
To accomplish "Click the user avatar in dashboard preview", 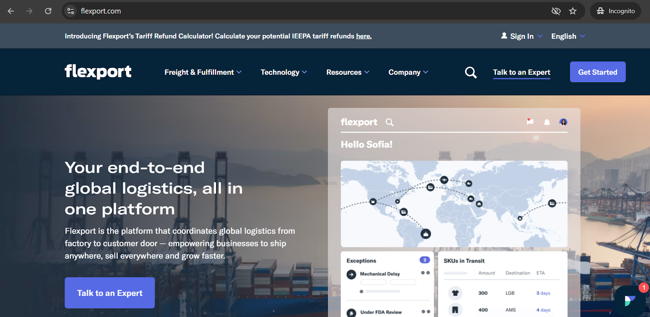I will (563, 122).
